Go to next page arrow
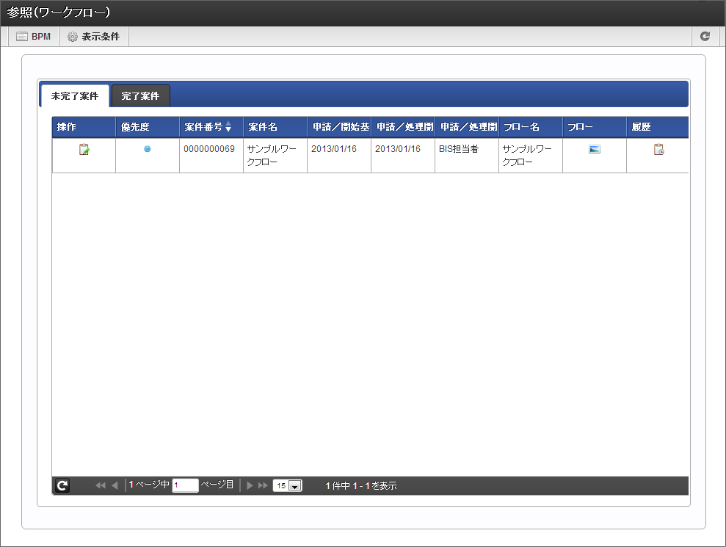This screenshot has width=726, height=547. tap(250, 485)
